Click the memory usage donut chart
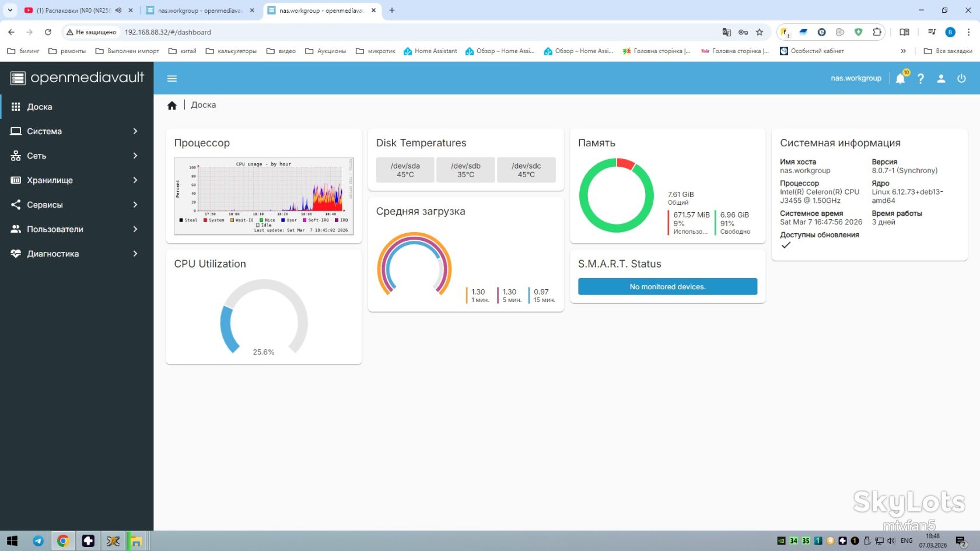The width and height of the screenshot is (980, 551). 617,195
